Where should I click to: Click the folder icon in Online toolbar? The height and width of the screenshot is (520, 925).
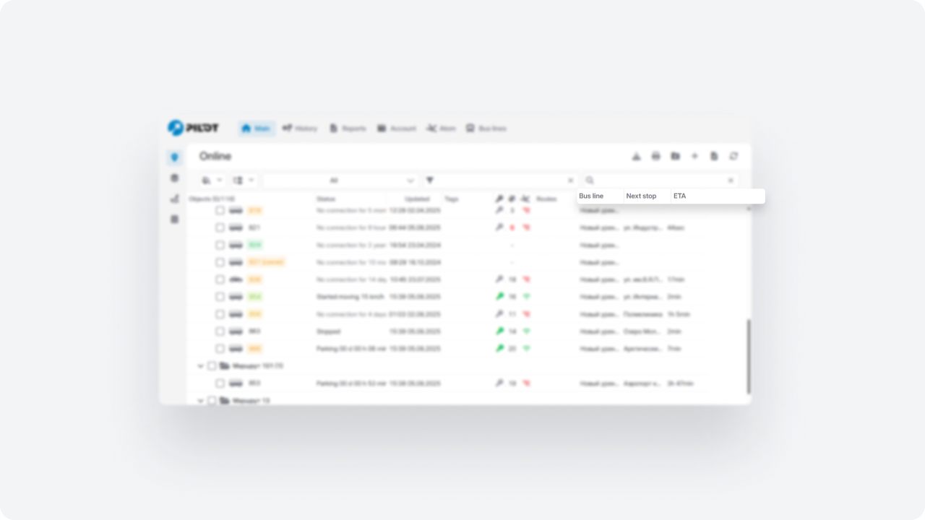[675, 156]
